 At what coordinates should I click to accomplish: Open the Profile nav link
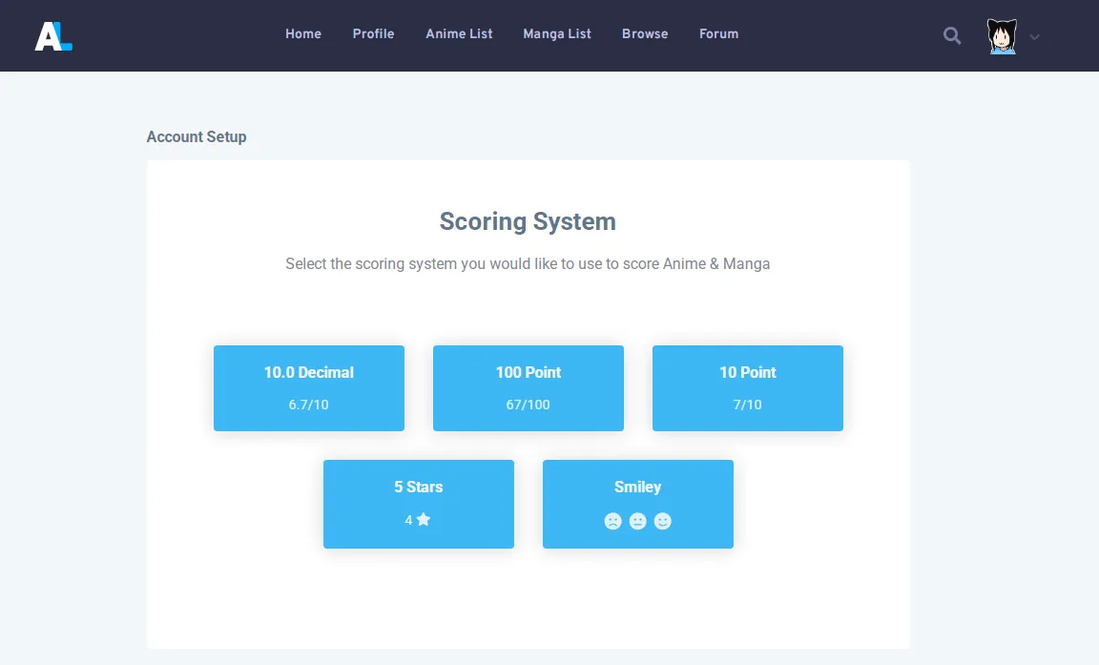point(374,33)
